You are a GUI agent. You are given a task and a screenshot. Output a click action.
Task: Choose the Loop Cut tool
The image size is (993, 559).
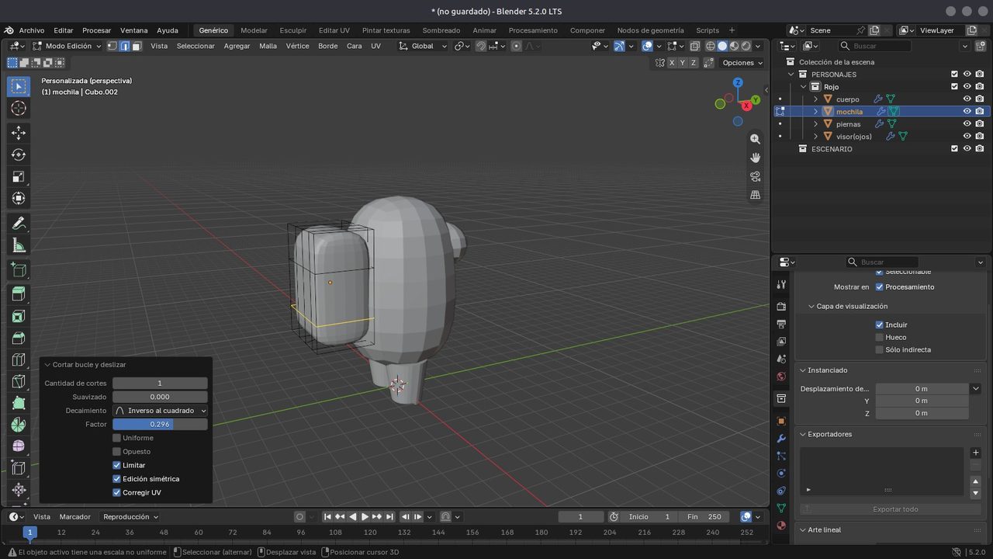click(19, 359)
